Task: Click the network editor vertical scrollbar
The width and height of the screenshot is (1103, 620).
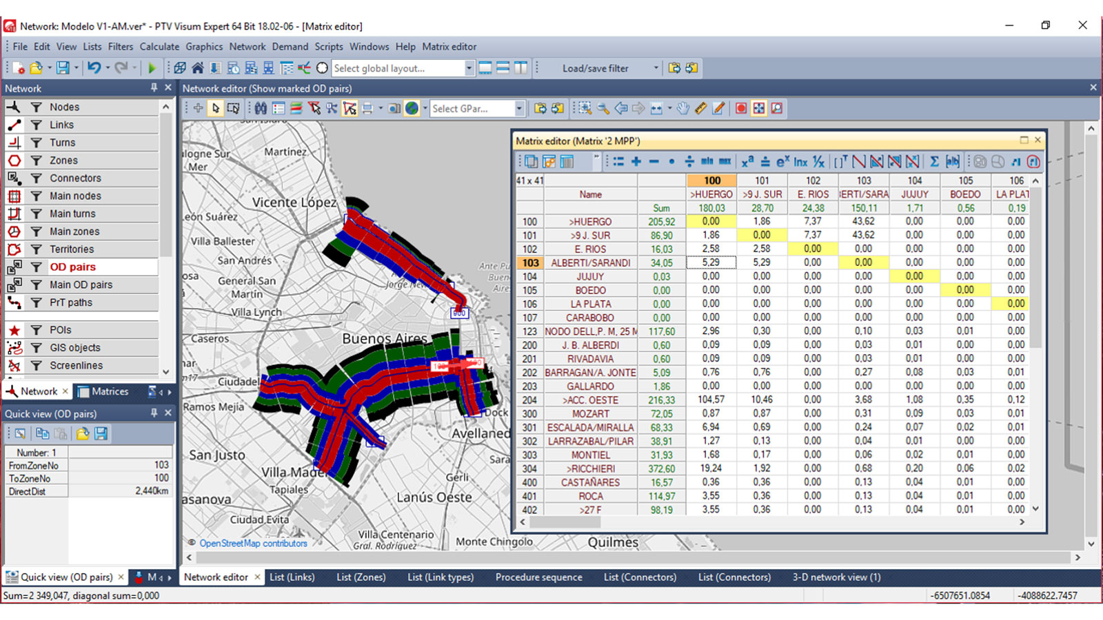Action: tap(1091, 335)
